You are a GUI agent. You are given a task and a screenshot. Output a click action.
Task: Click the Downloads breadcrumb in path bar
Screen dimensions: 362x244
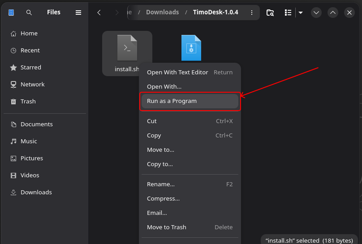pos(162,12)
